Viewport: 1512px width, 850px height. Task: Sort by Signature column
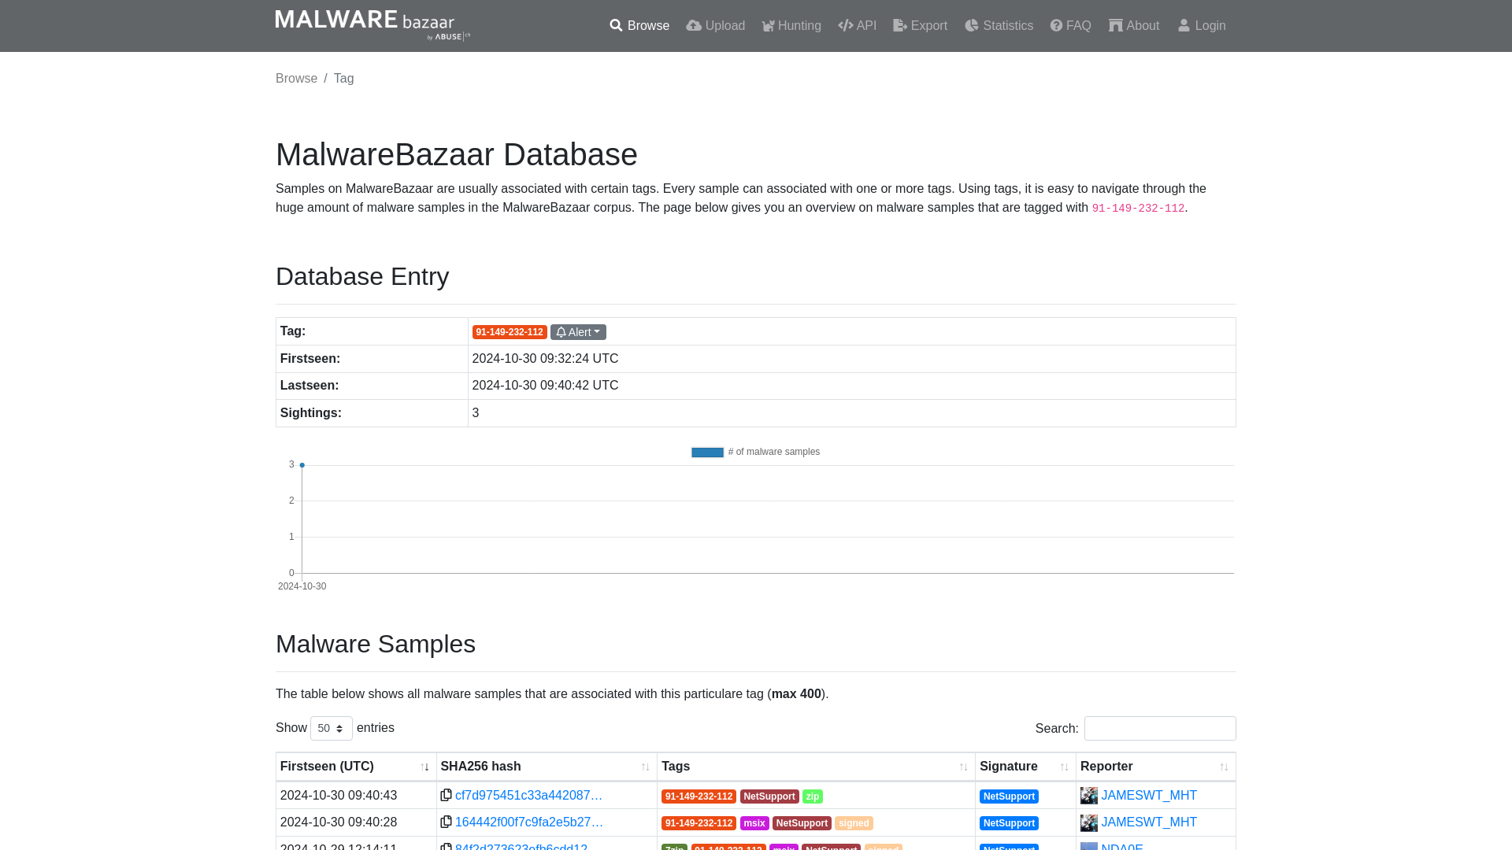pos(1025,767)
